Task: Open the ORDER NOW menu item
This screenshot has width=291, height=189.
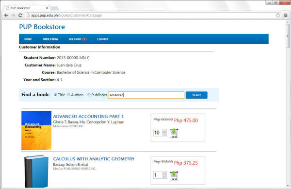Action: click(50, 39)
